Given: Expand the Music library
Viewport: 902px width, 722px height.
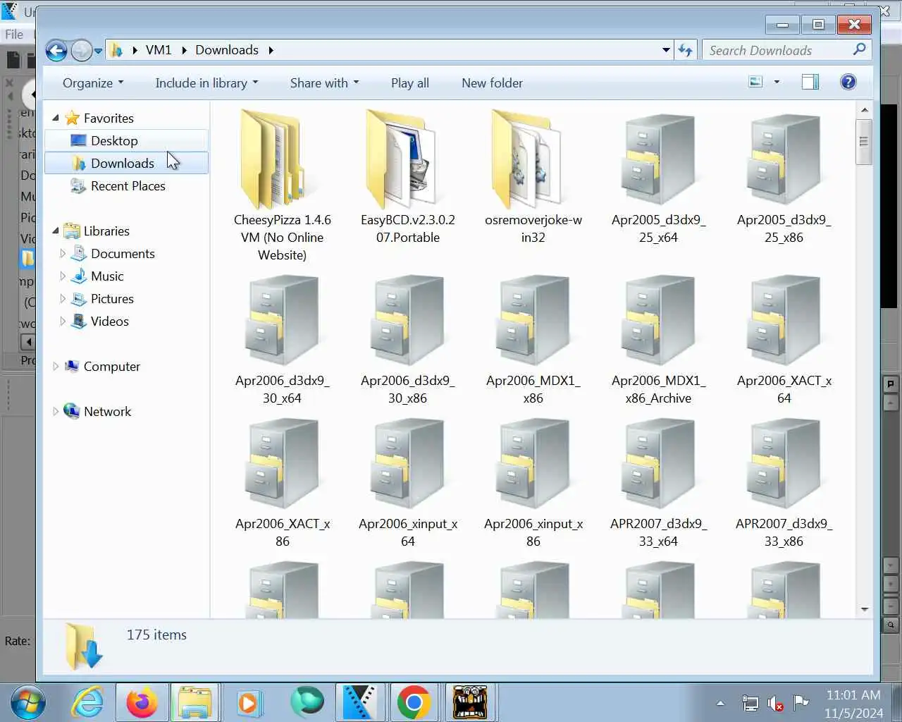Looking at the screenshot, I should coord(63,276).
